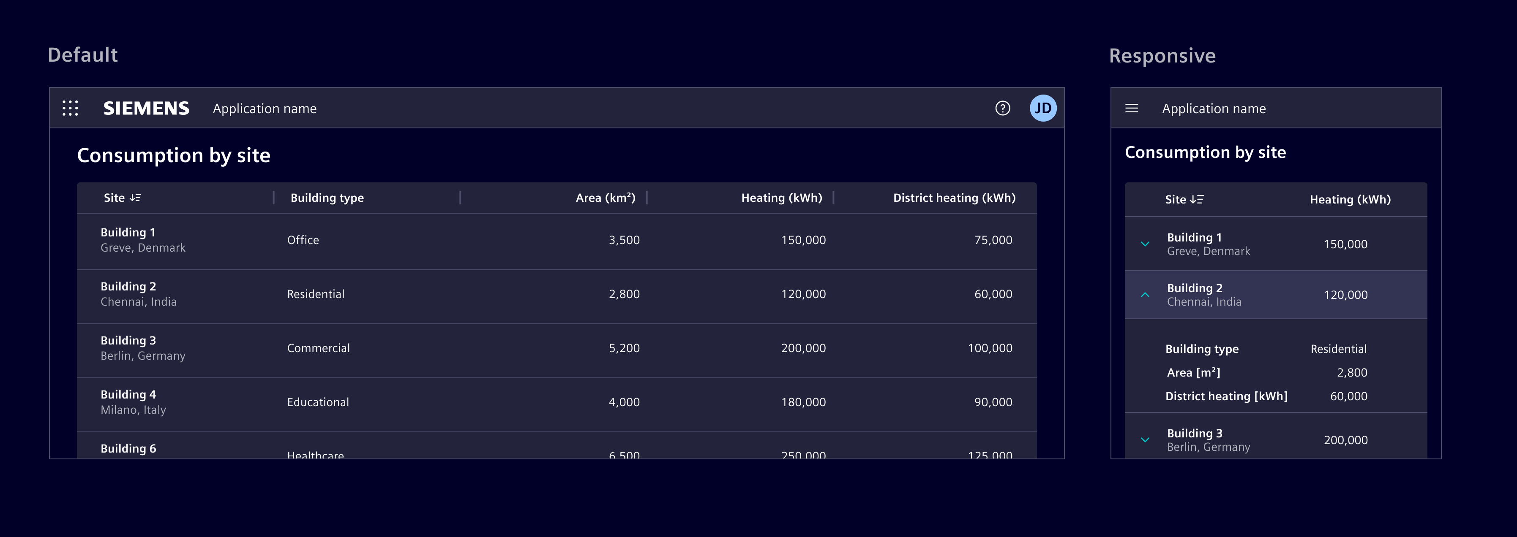Sort by the District heating (kWh) column header
The image size is (1517, 537).
tap(954, 198)
